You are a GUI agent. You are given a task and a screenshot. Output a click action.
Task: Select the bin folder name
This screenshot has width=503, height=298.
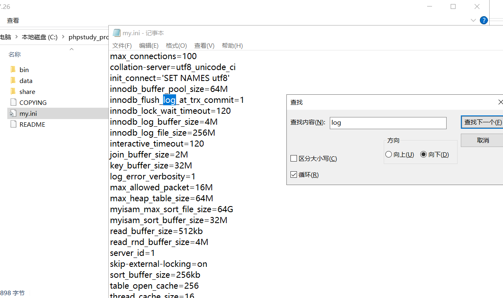point(24,70)
